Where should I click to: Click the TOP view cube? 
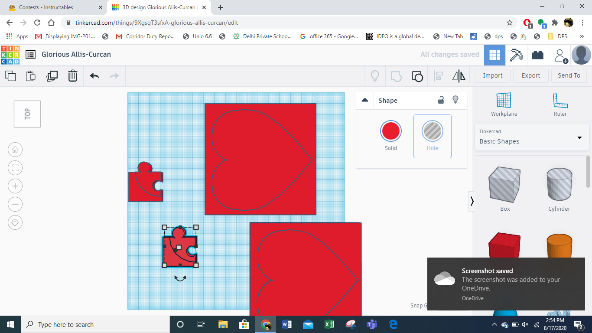(27, 114)
